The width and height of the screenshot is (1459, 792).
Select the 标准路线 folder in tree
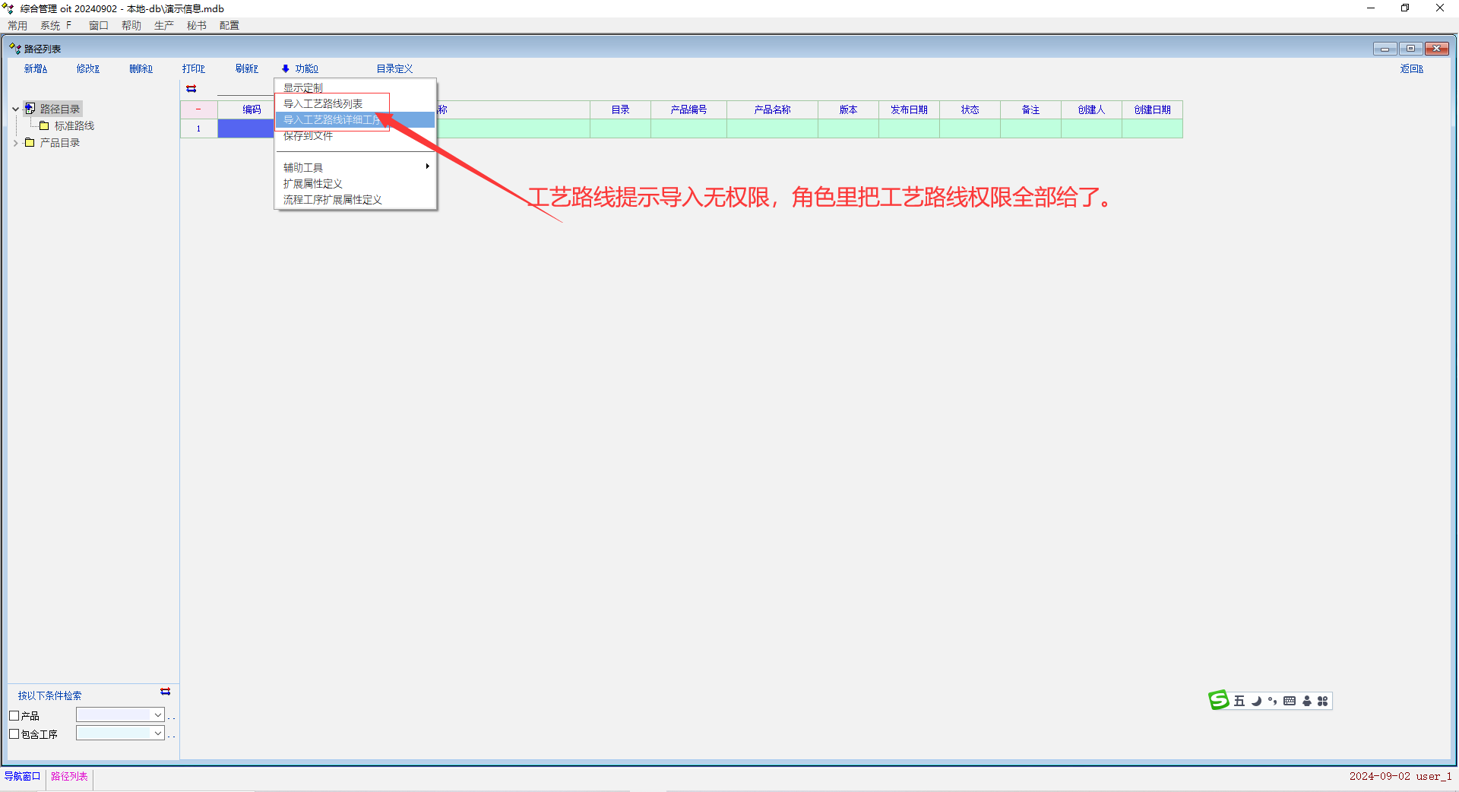click(74, 126)
